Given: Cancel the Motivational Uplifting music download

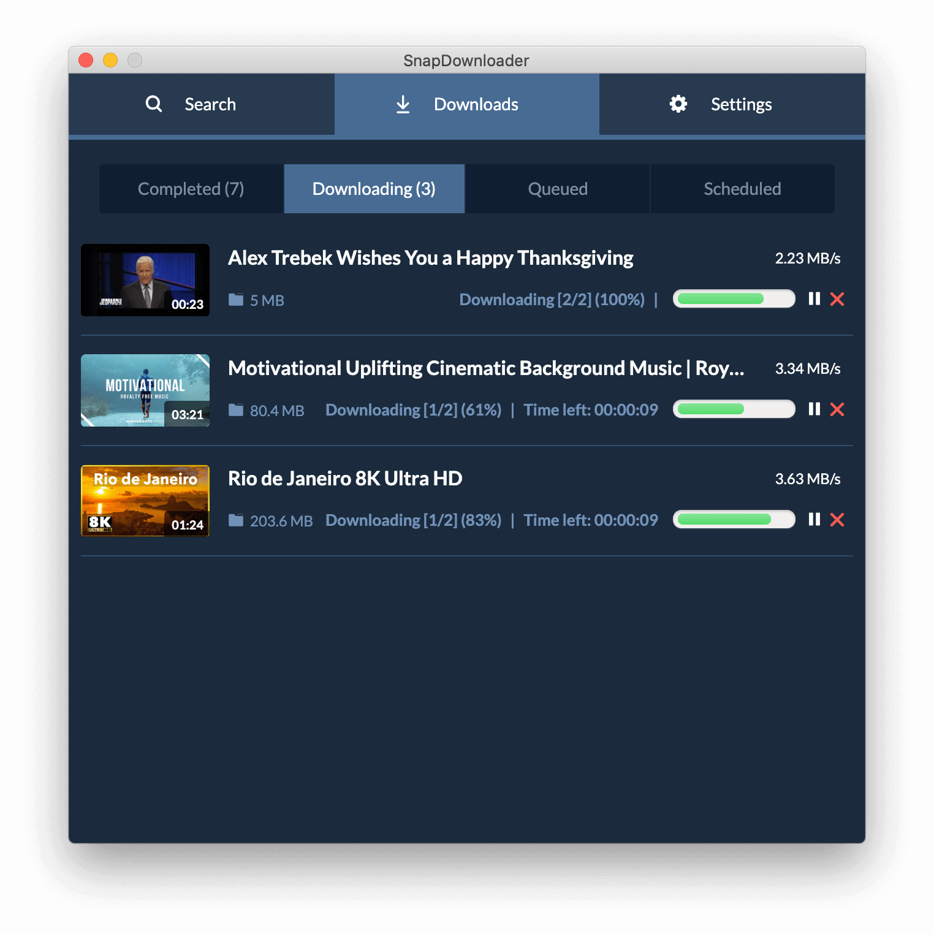Looking at the screenshot, I should pyautogui.click(x=837, y=409).
